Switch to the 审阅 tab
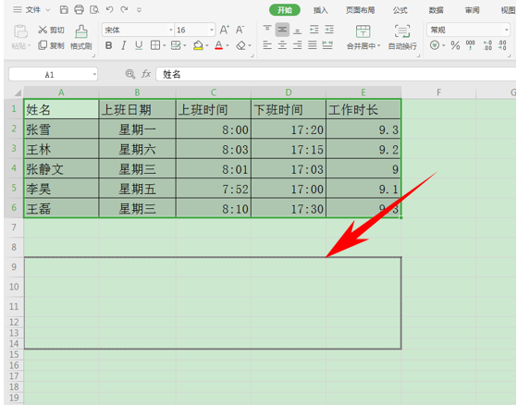 coord(473,10)
